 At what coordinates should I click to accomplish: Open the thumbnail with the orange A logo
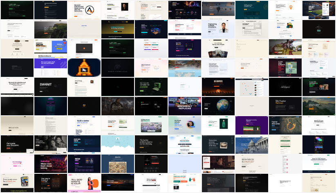(x=84, y=10)
